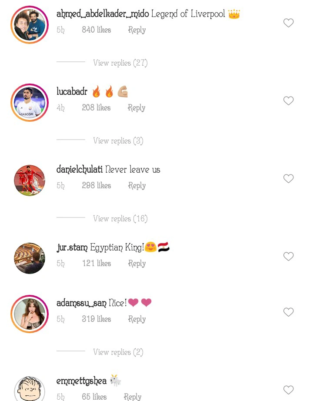Open danielchulati's profile photo

[30, 180]
